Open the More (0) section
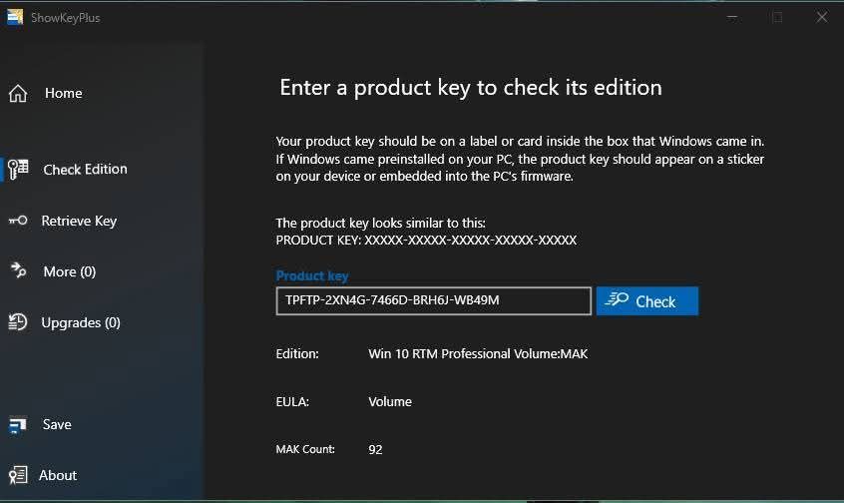This screenshot has height=503, width=844. click(70, 272)
